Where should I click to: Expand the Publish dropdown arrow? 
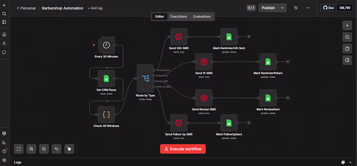(282, 8)
